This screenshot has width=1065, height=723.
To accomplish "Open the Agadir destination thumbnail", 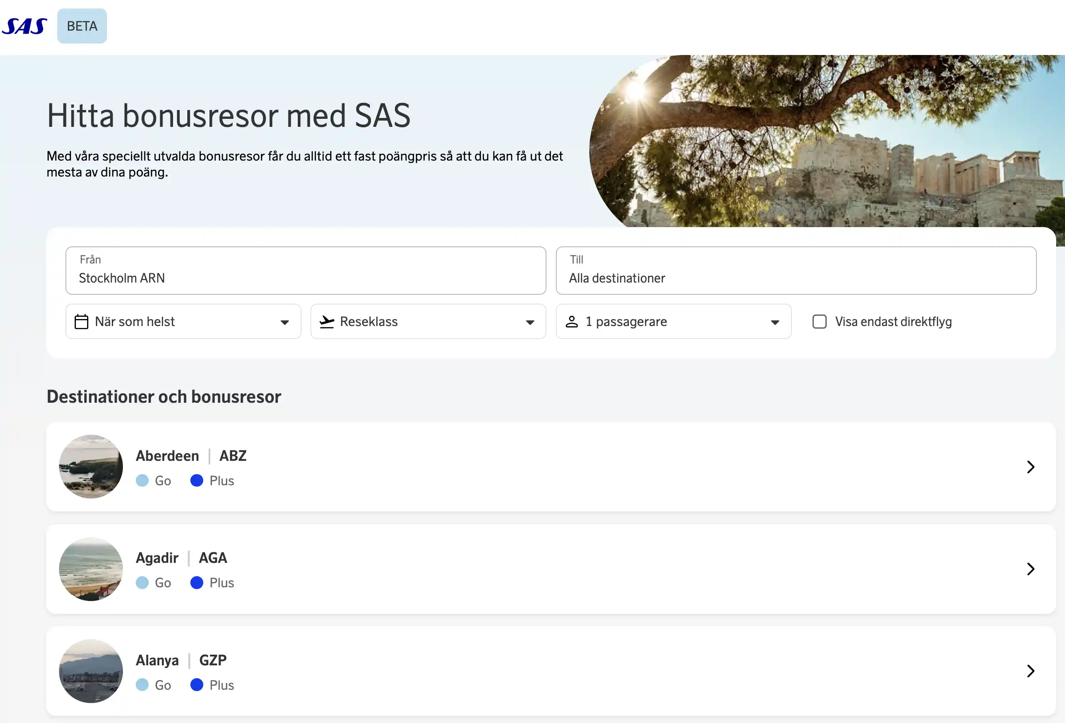I will point(91,569).
